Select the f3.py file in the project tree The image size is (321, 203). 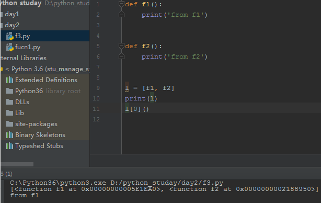[x=22, y=36]
